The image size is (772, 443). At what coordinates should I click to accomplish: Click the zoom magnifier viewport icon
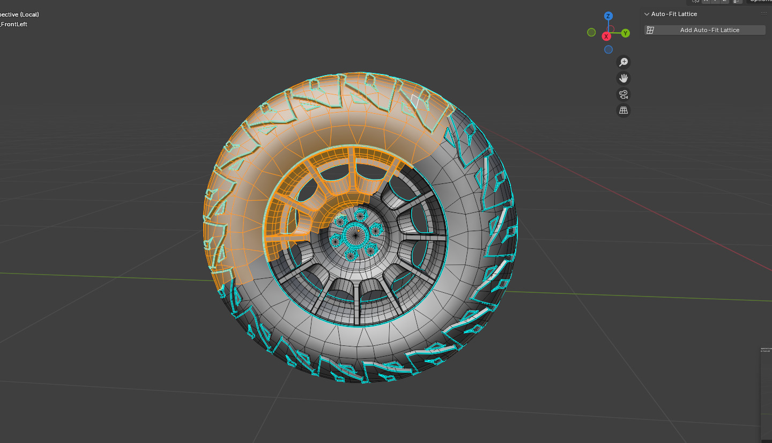pyautogui.click(x=623, y=62)
